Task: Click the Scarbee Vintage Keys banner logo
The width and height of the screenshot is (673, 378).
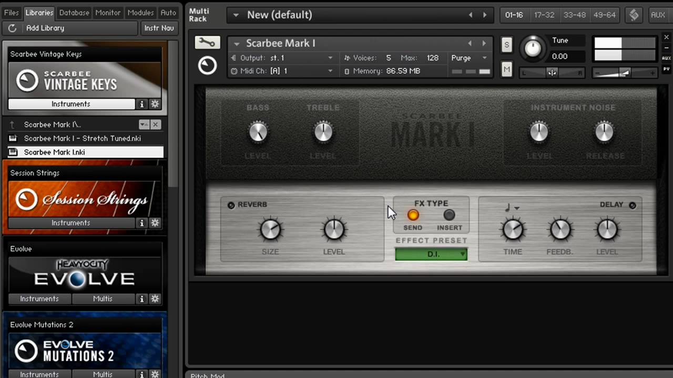Action: coord(85,80)
